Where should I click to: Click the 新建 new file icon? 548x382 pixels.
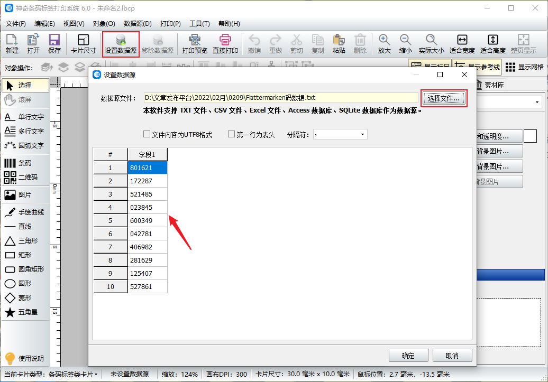tap(12, 44)
